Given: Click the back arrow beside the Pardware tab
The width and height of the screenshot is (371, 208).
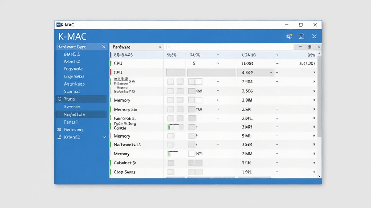Looking at the screenshot, I should (169, 47).
